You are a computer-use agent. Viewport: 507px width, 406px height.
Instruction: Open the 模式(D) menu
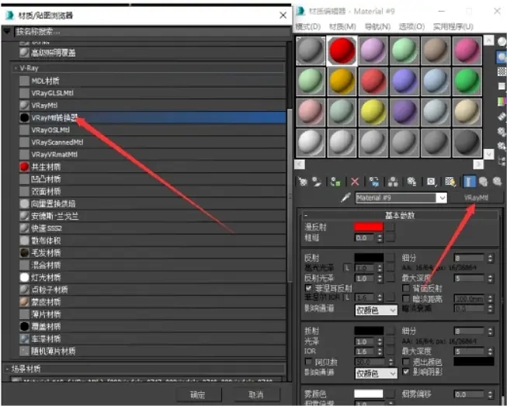point(307,26)
